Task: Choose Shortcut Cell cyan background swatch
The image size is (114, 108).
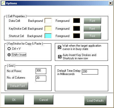Action: tap(48, 36)
